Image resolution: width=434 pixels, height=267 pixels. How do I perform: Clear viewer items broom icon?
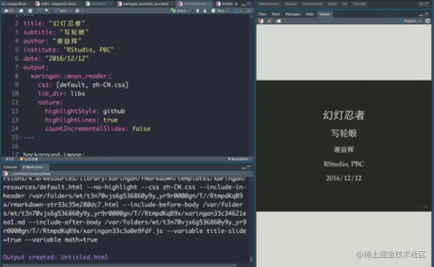(x=270, y=21)
